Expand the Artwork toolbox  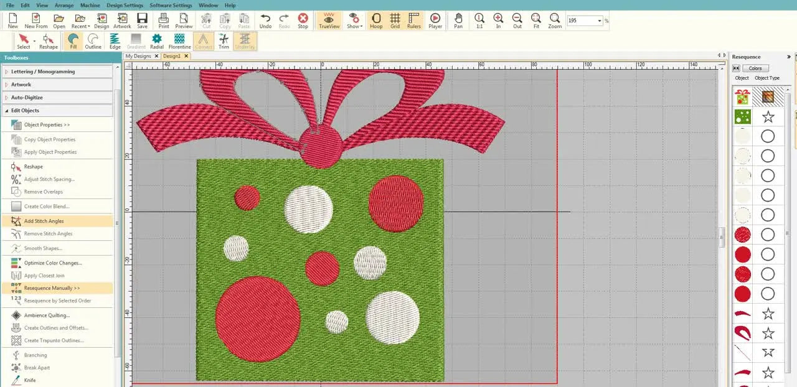(57, 85)
